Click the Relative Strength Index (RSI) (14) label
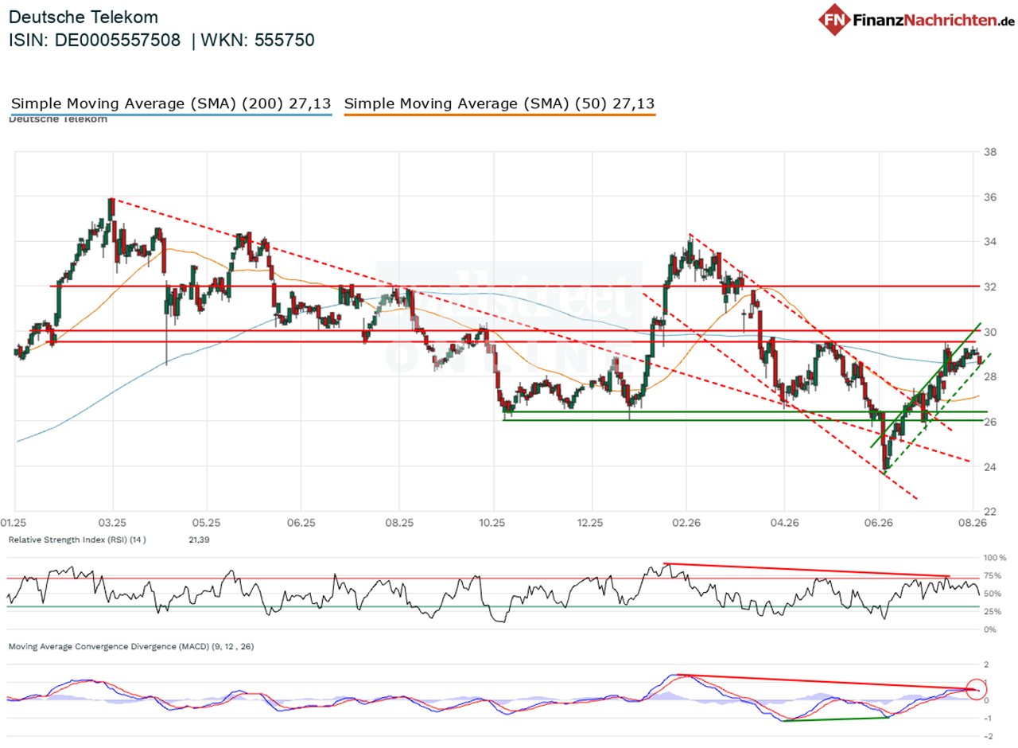 click(x=77, y=540)
